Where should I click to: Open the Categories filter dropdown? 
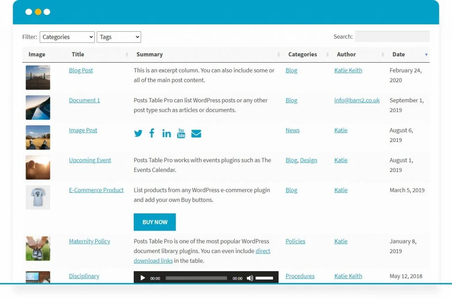67,37
